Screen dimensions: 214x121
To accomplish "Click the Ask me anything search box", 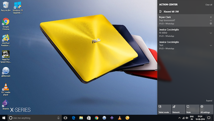I will (x=34, y=118).
